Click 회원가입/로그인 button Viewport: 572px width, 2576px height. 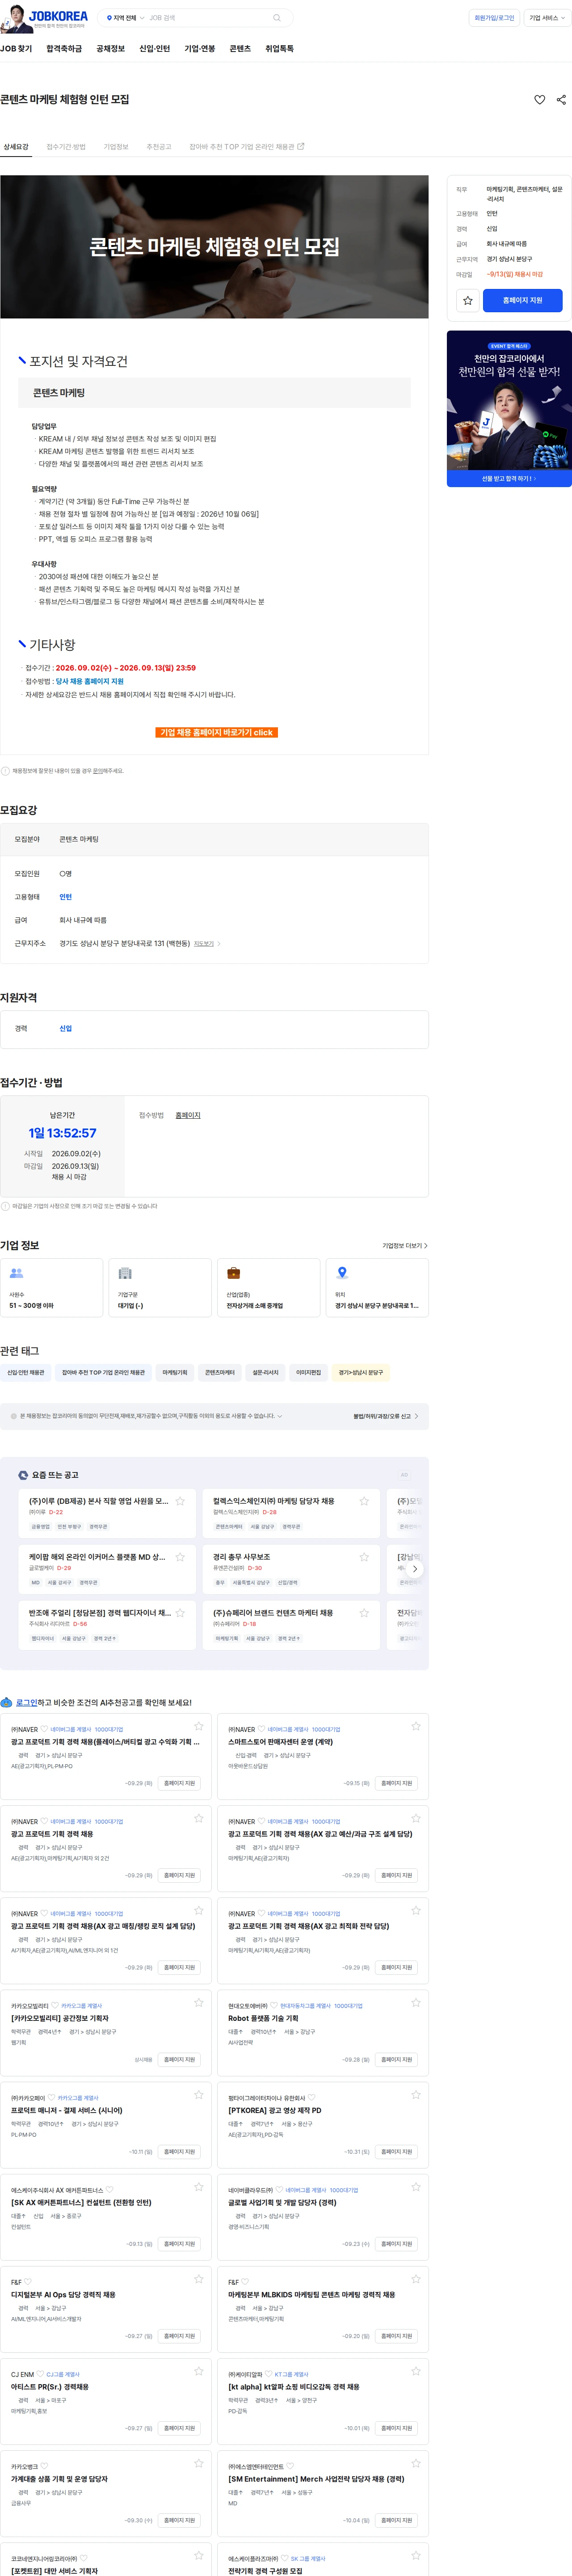click(x=494, y=18)
